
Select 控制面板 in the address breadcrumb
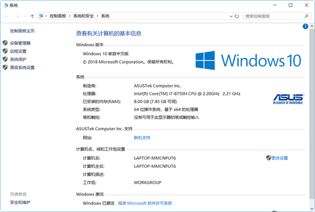[x=58, y=16]
